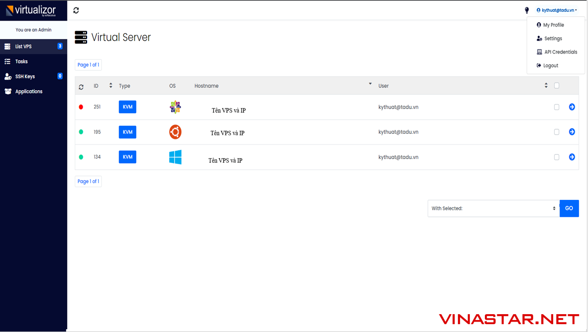The image size is (588, 332).
Task: Expand the kythuat@tadu.vn account dropdown
Action: (x=556, y=10)
